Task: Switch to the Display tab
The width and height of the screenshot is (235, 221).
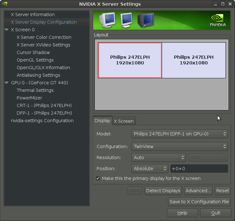Action: click(103, 121)
